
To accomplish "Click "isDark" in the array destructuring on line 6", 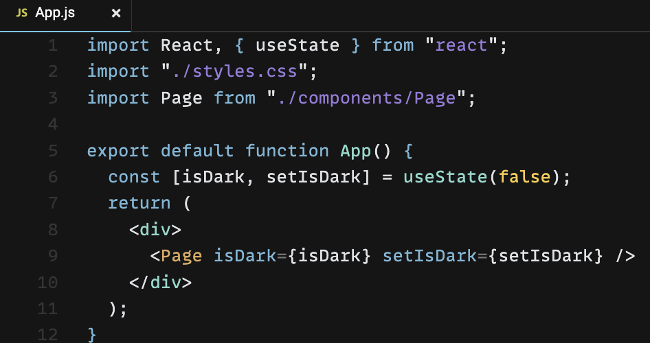I will pyautogui.click(x=213, y=177).
